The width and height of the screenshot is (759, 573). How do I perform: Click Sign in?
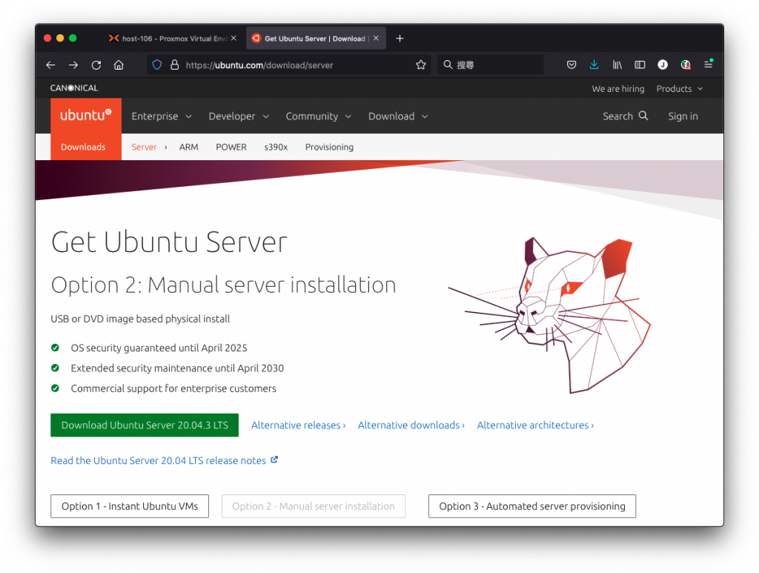click(683, 116)
